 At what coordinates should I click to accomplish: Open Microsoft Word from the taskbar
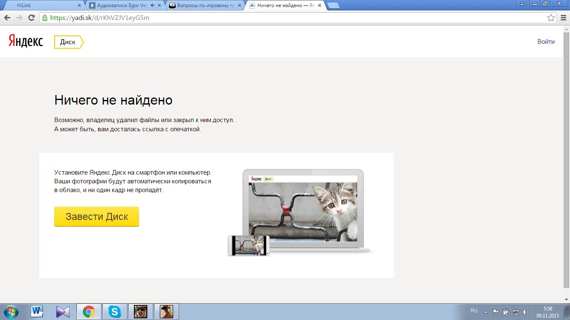(37, 312)
